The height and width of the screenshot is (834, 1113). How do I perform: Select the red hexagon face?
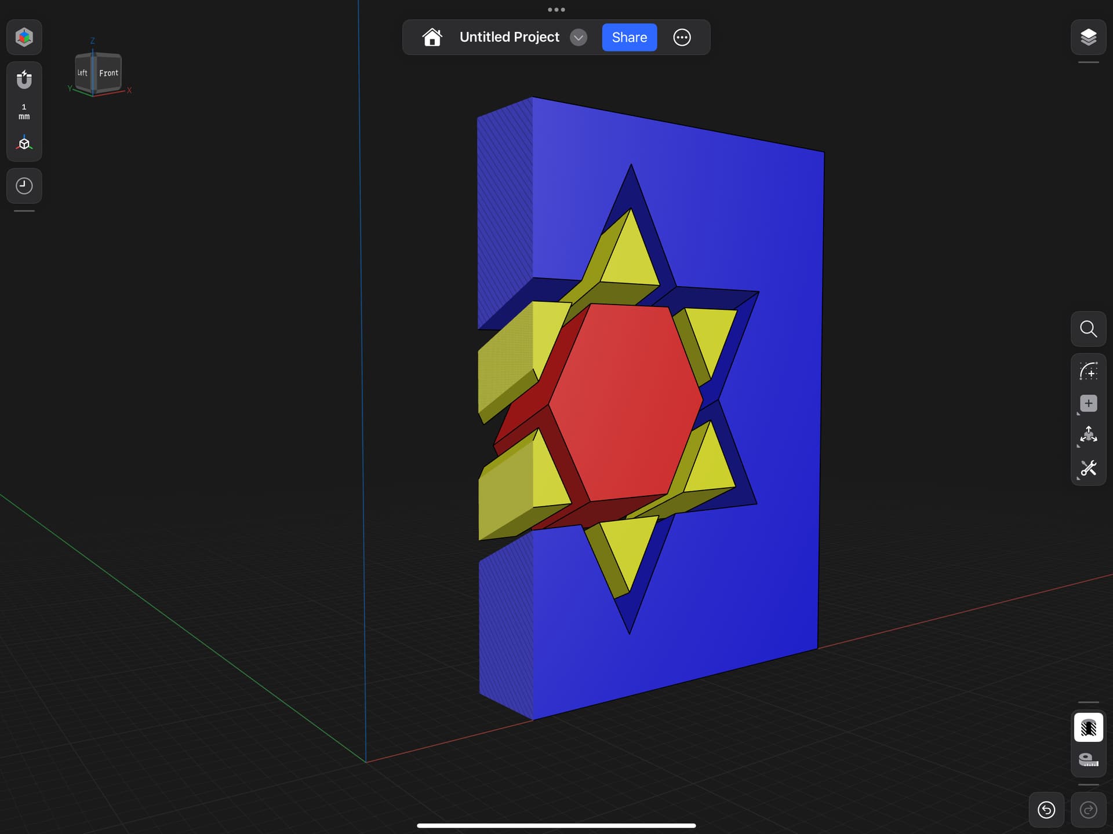tap(626, 403)
